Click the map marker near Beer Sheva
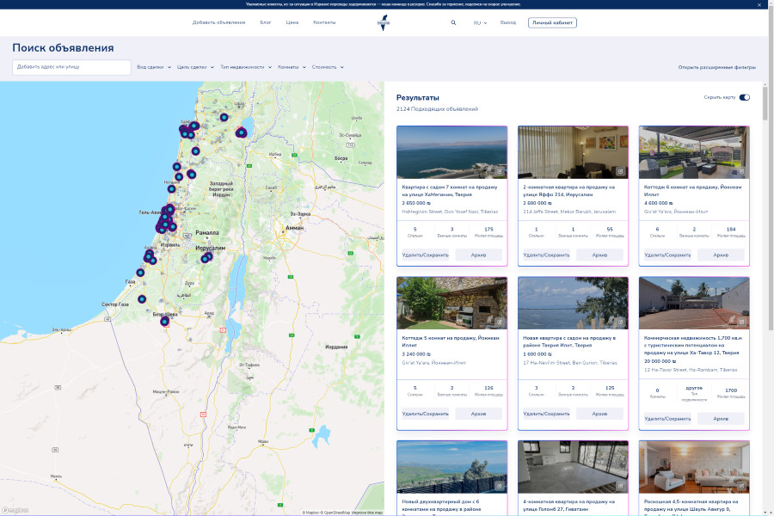Viewport: 774px width, 516px height. (x=164, y=322)
